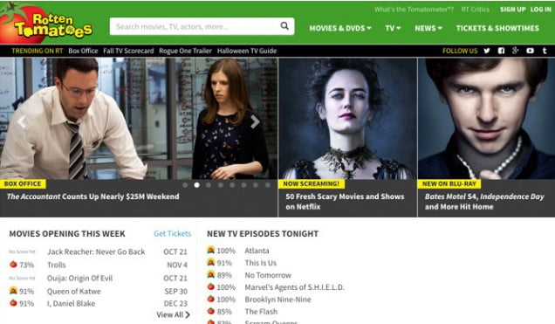Click tomato icon beside Brooklyn Nine-Nine
555x324 pixels.
211,299
